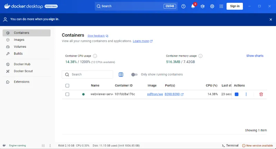Viewport: 276px width, 149px height.
Task: Click the Docker Scout sidebar icon
Action: pyautogui.click(x=8, y=71)
